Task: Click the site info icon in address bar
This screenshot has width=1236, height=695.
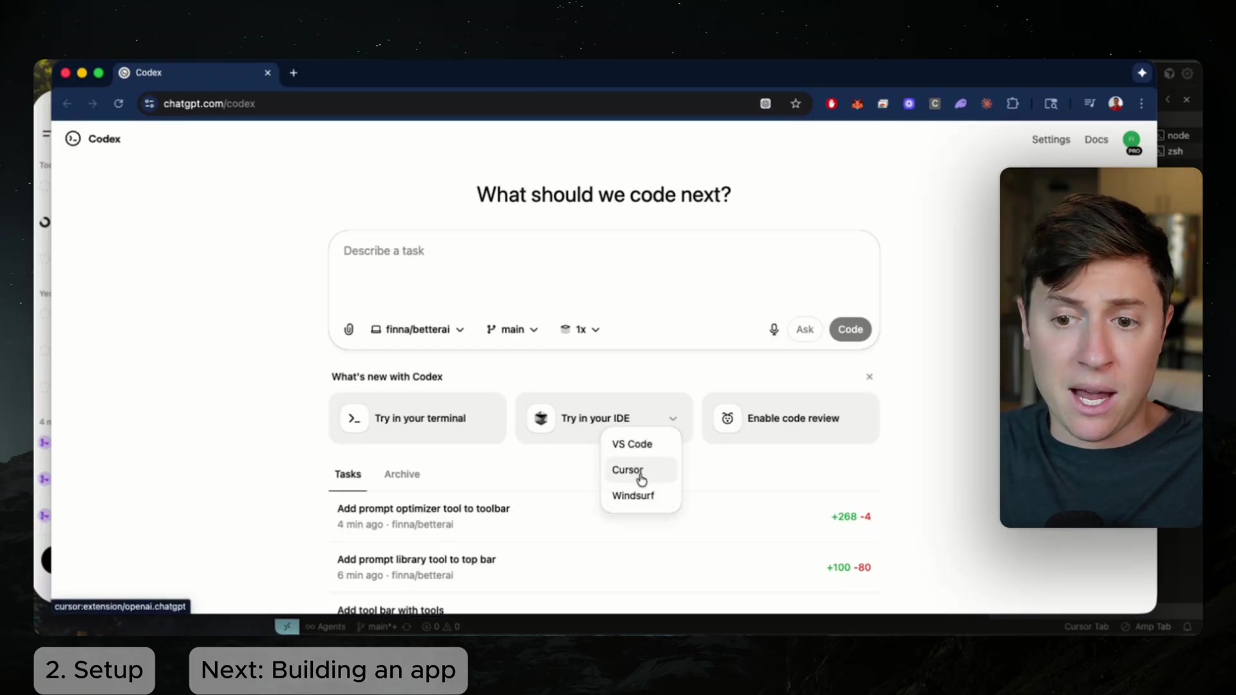Action: tap(149, 104)
